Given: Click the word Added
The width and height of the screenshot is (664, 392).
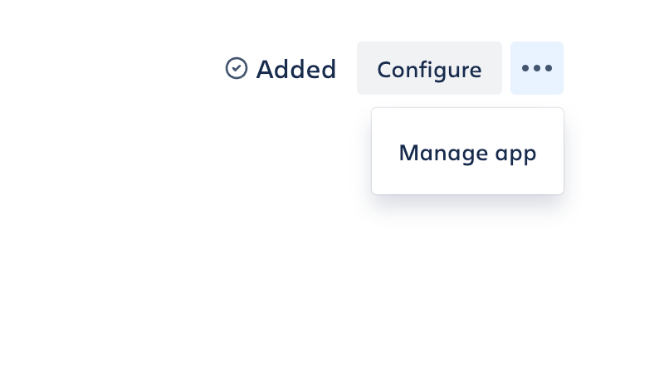Looking at the screenshot, I should point(296,69).
